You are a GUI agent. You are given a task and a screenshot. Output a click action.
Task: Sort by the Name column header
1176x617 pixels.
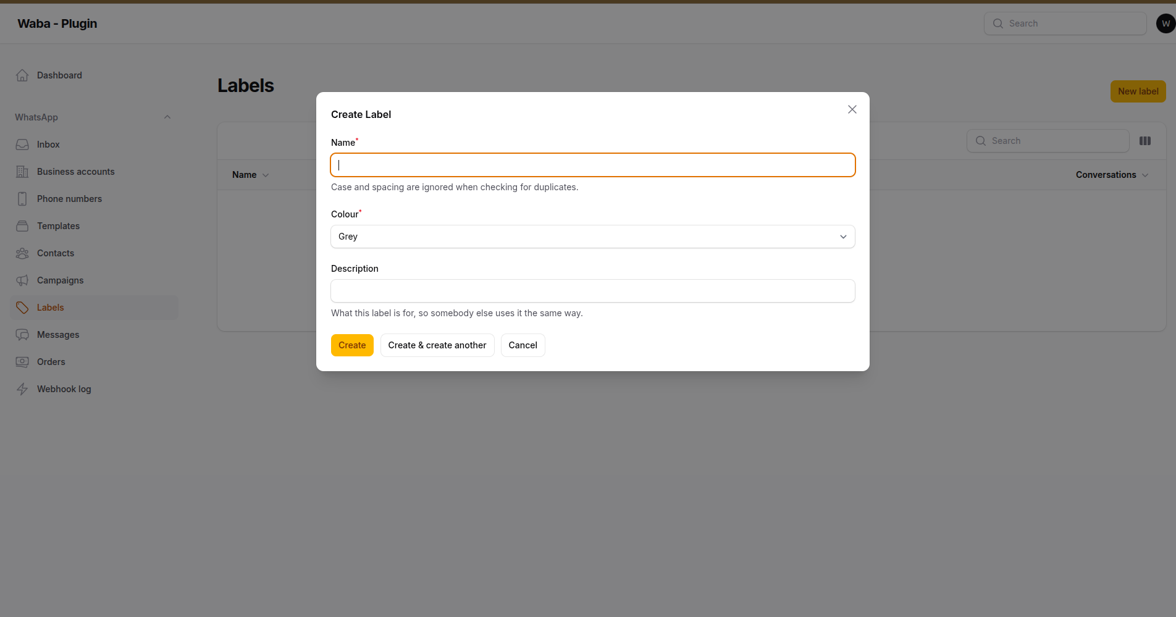(250, 175)
